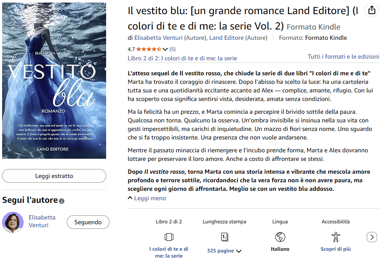Click the accessibility figure icon
Screen dimensions: 386x261
[336, 237]
